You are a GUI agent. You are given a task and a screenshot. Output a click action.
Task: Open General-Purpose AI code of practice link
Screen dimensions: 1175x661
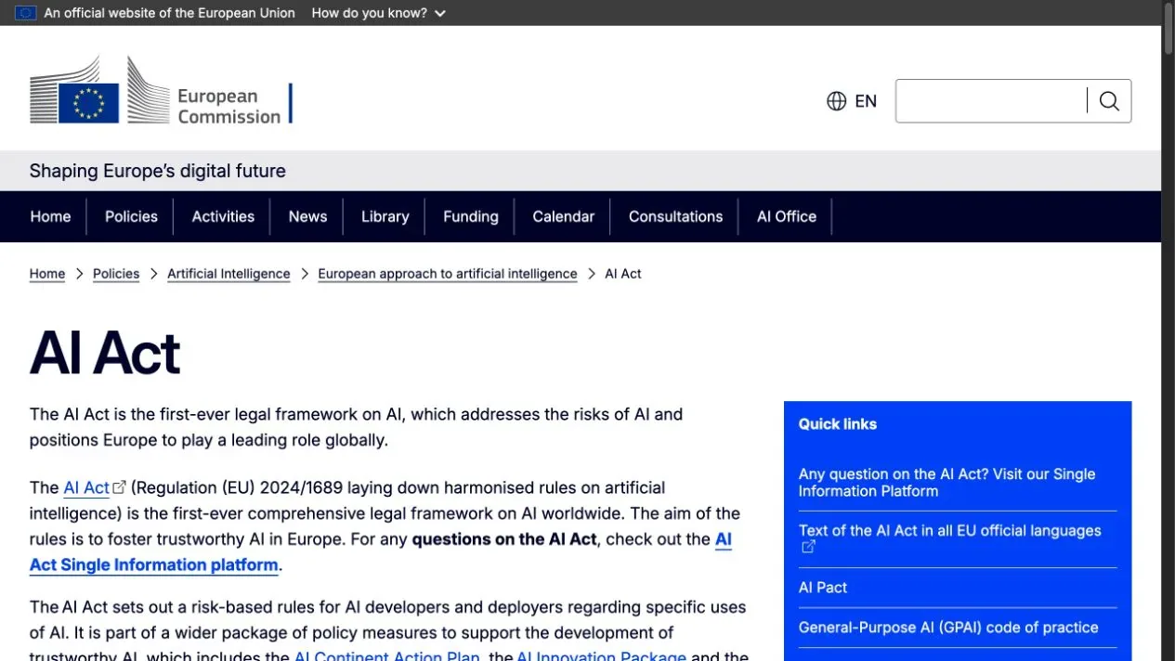(948, 628)
